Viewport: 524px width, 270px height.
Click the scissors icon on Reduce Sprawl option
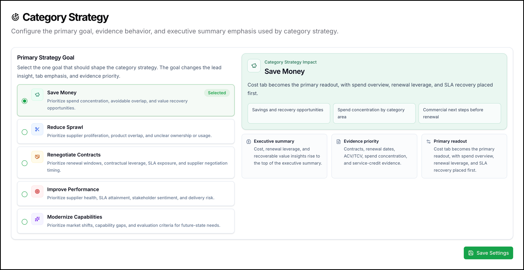point(37,129)
